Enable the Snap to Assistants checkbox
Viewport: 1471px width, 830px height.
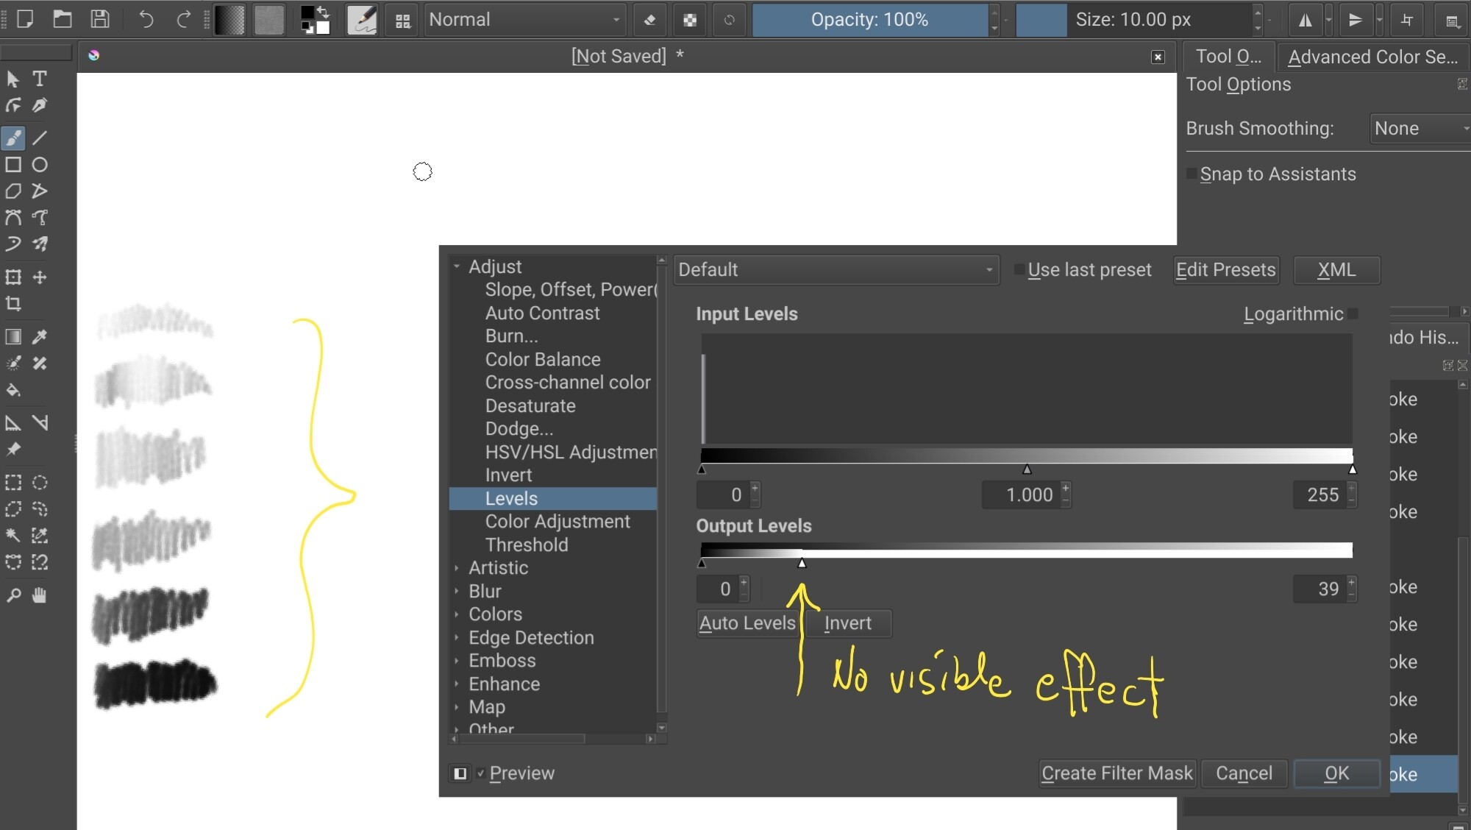(1191, 174)
